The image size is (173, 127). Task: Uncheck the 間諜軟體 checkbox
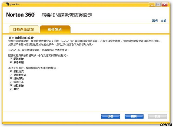11,59
